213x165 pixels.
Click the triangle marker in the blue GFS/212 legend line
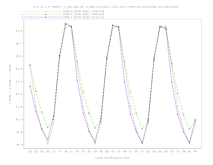pos(46,17)
